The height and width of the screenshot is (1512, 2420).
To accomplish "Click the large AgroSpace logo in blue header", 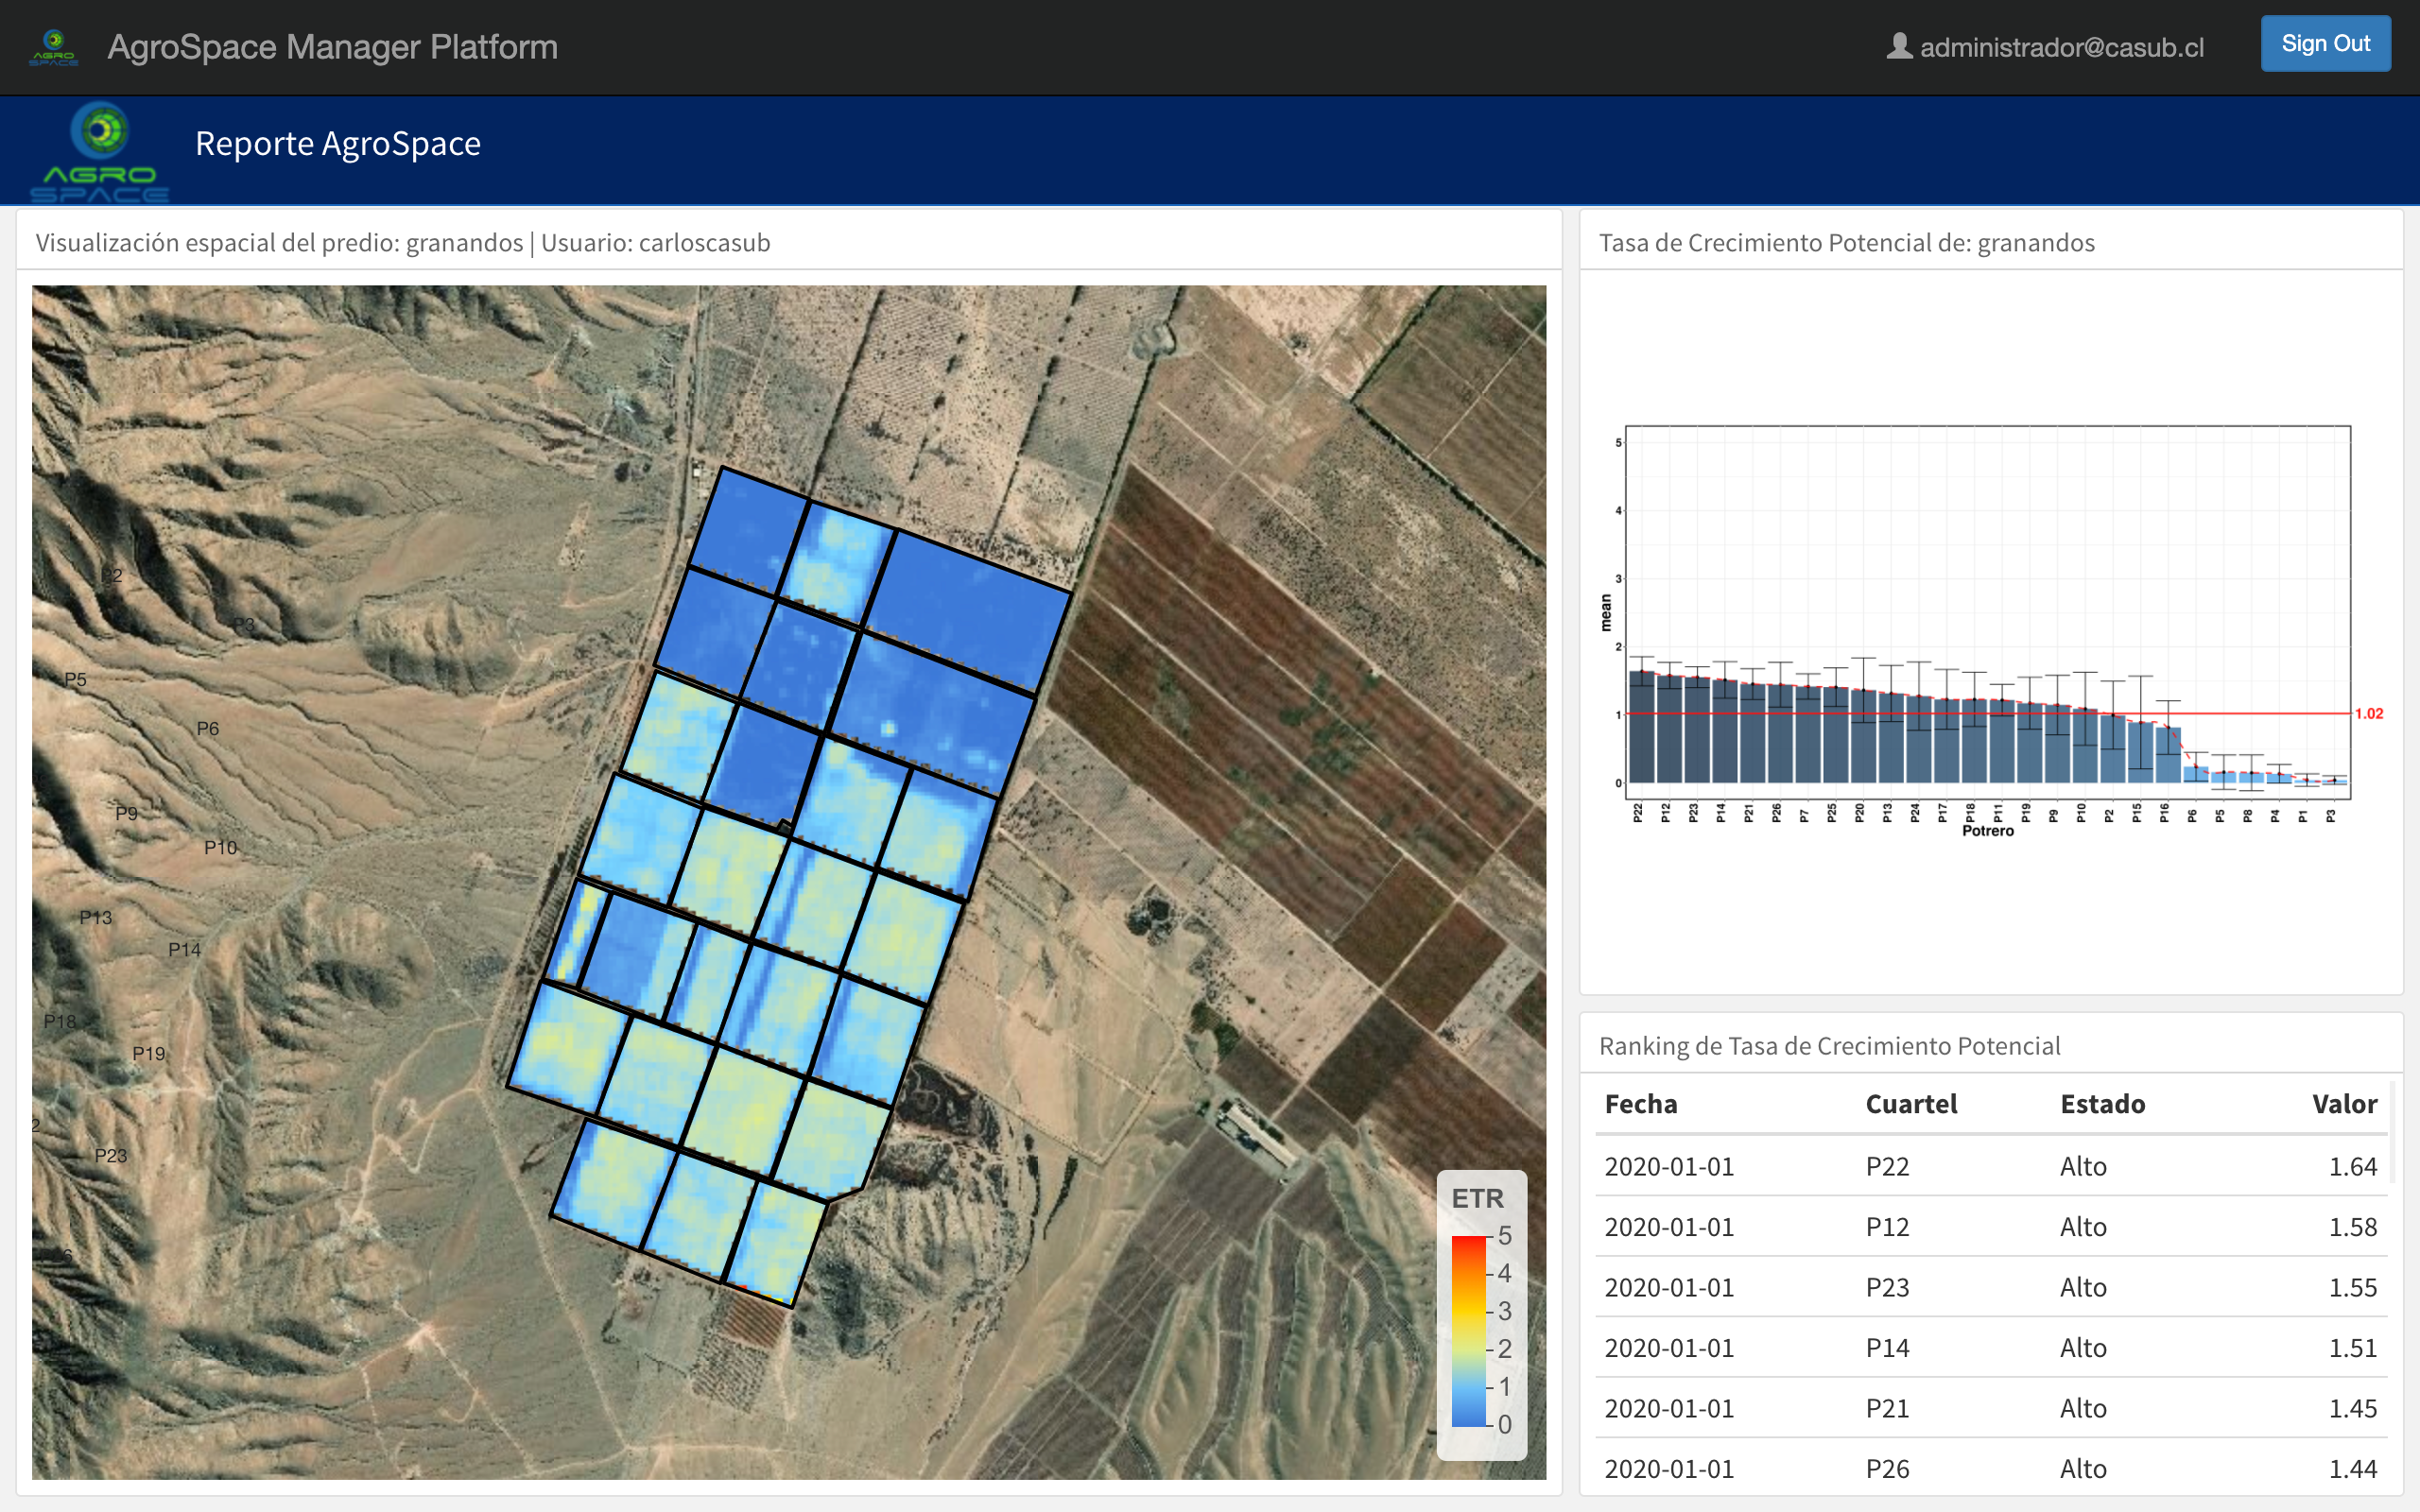I will [100, 152].
